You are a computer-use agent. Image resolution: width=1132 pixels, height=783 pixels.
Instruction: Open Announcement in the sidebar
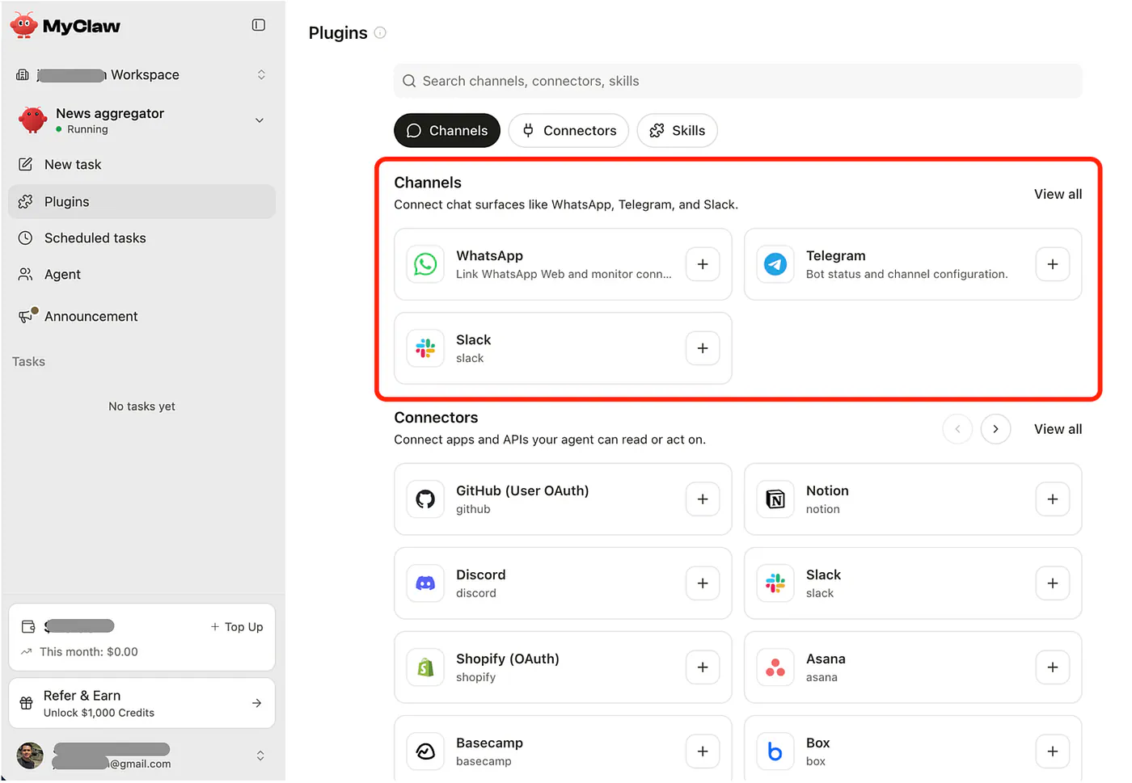(142, 316)
